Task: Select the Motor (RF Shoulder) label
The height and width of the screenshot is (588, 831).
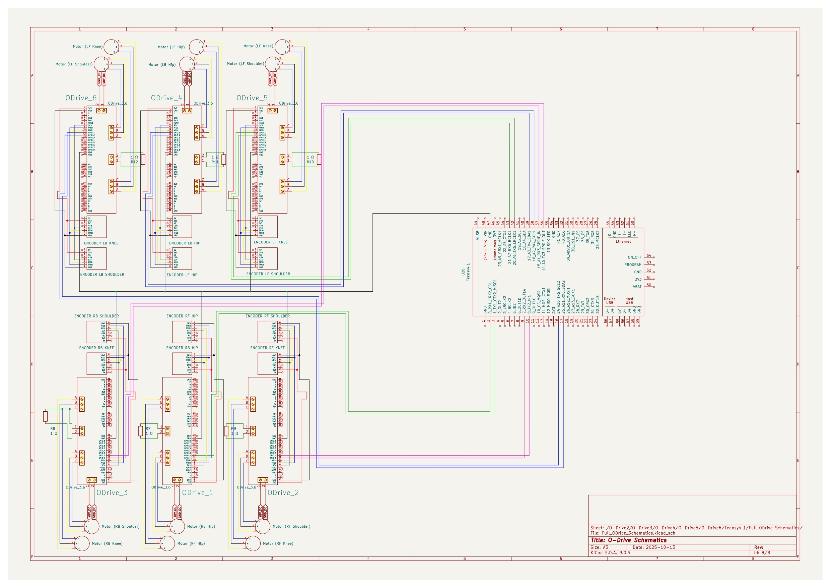Action: [x=291, y=526]
